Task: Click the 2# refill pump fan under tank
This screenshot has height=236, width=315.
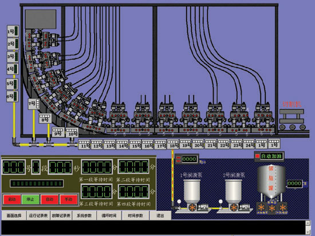Action: (x=282, y=207)
